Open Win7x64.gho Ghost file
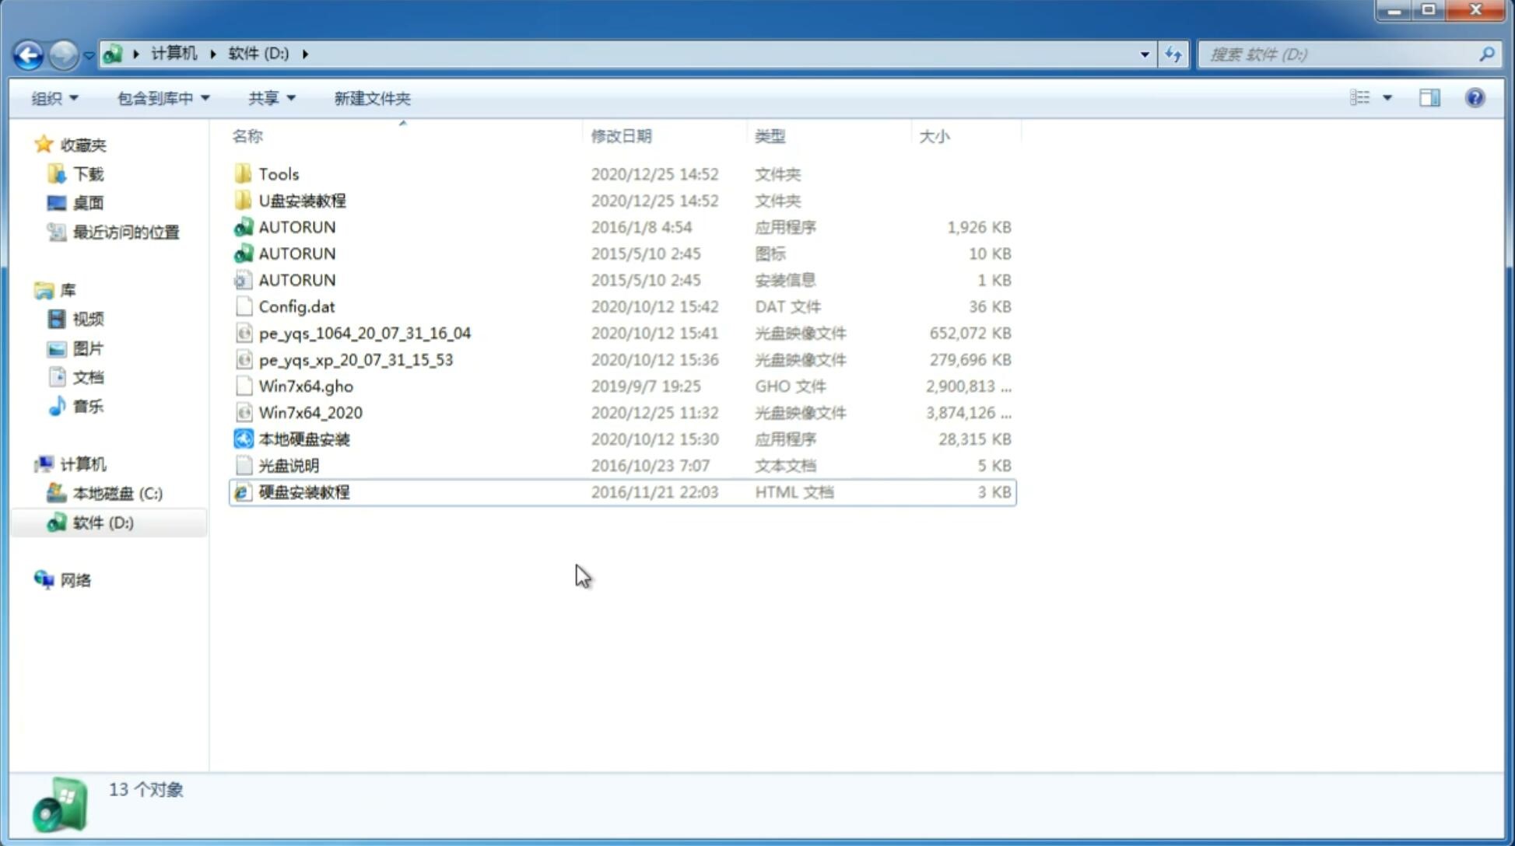 click(x=306, y=386)
